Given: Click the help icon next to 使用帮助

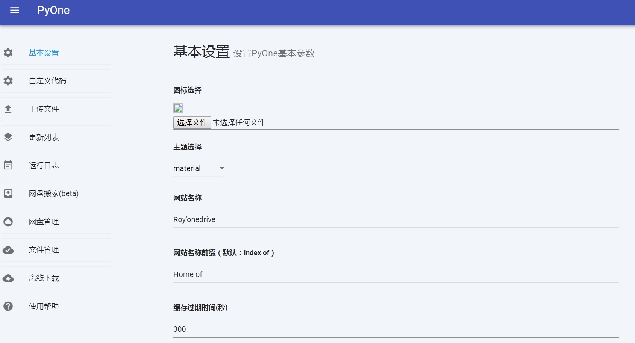Looking at the screenshot, I should tap(8, 306).
